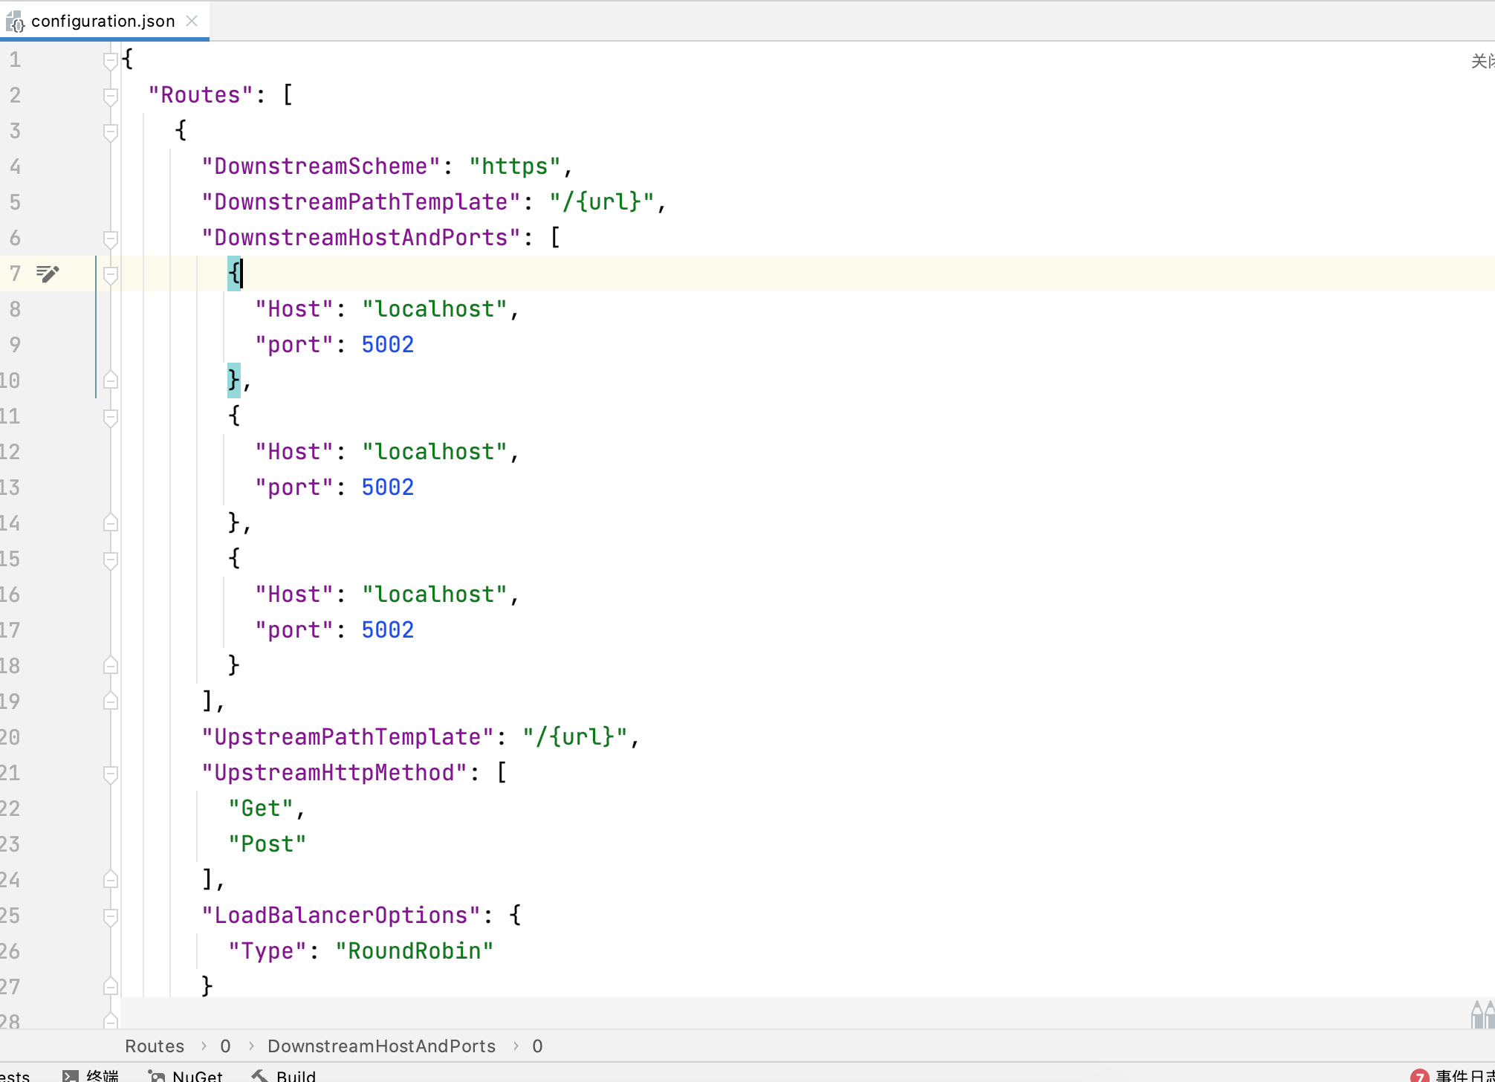Viewport: 1495px width, 1082px height.
Task: Click the last 0 breadcrumb item
Action: [537, 1046]
